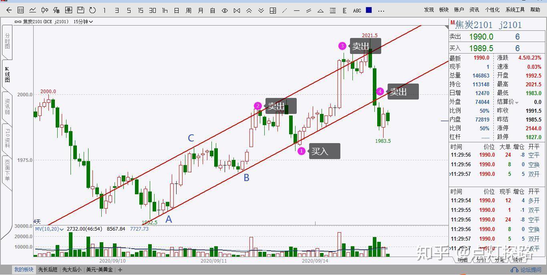Select the 先长后短 bottom tab
The image size is (547, 275).
(48, 270)
